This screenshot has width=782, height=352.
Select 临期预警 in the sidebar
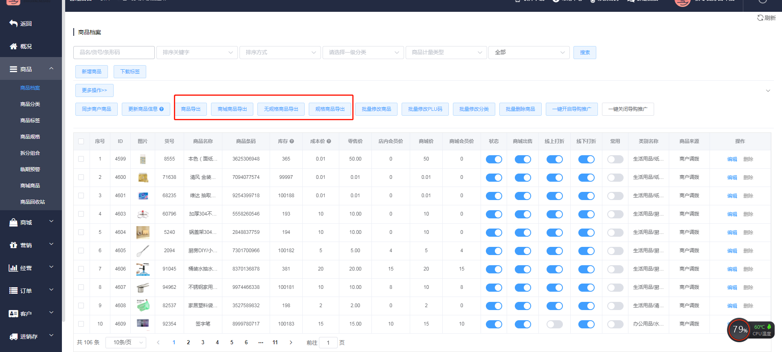point(30,169)
